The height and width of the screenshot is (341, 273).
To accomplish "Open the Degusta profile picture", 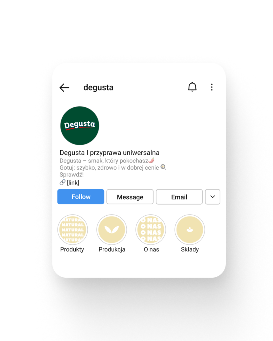I will [x=80, y=126].
